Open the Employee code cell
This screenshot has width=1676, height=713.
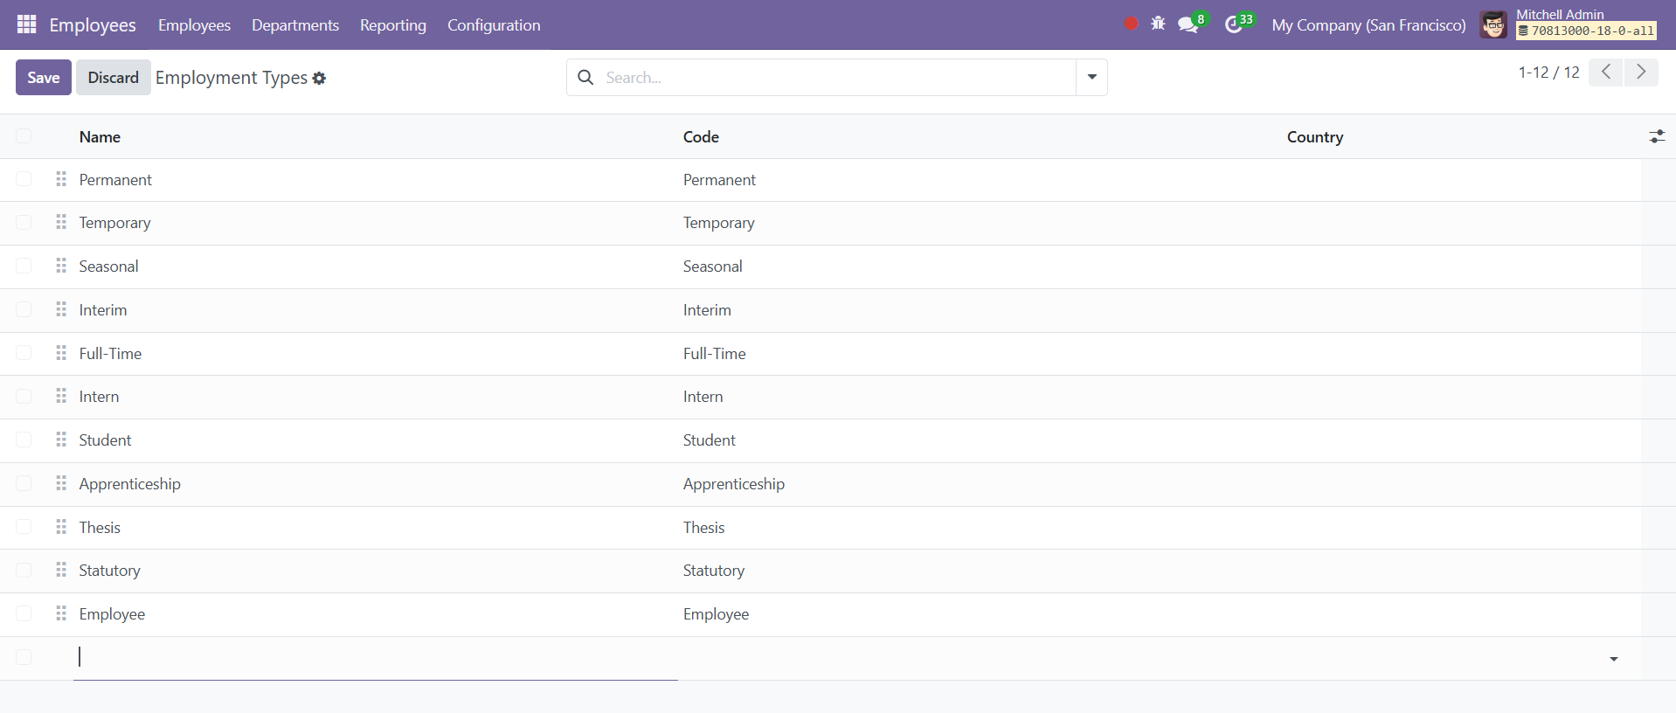(980, 614)
